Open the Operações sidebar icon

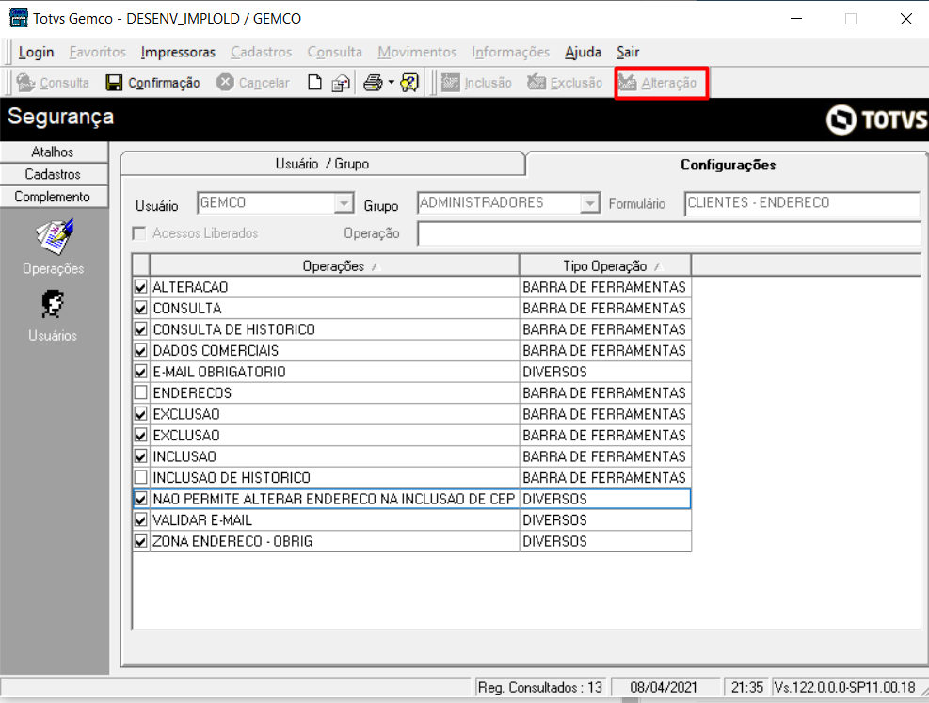[x=55, y=237]
